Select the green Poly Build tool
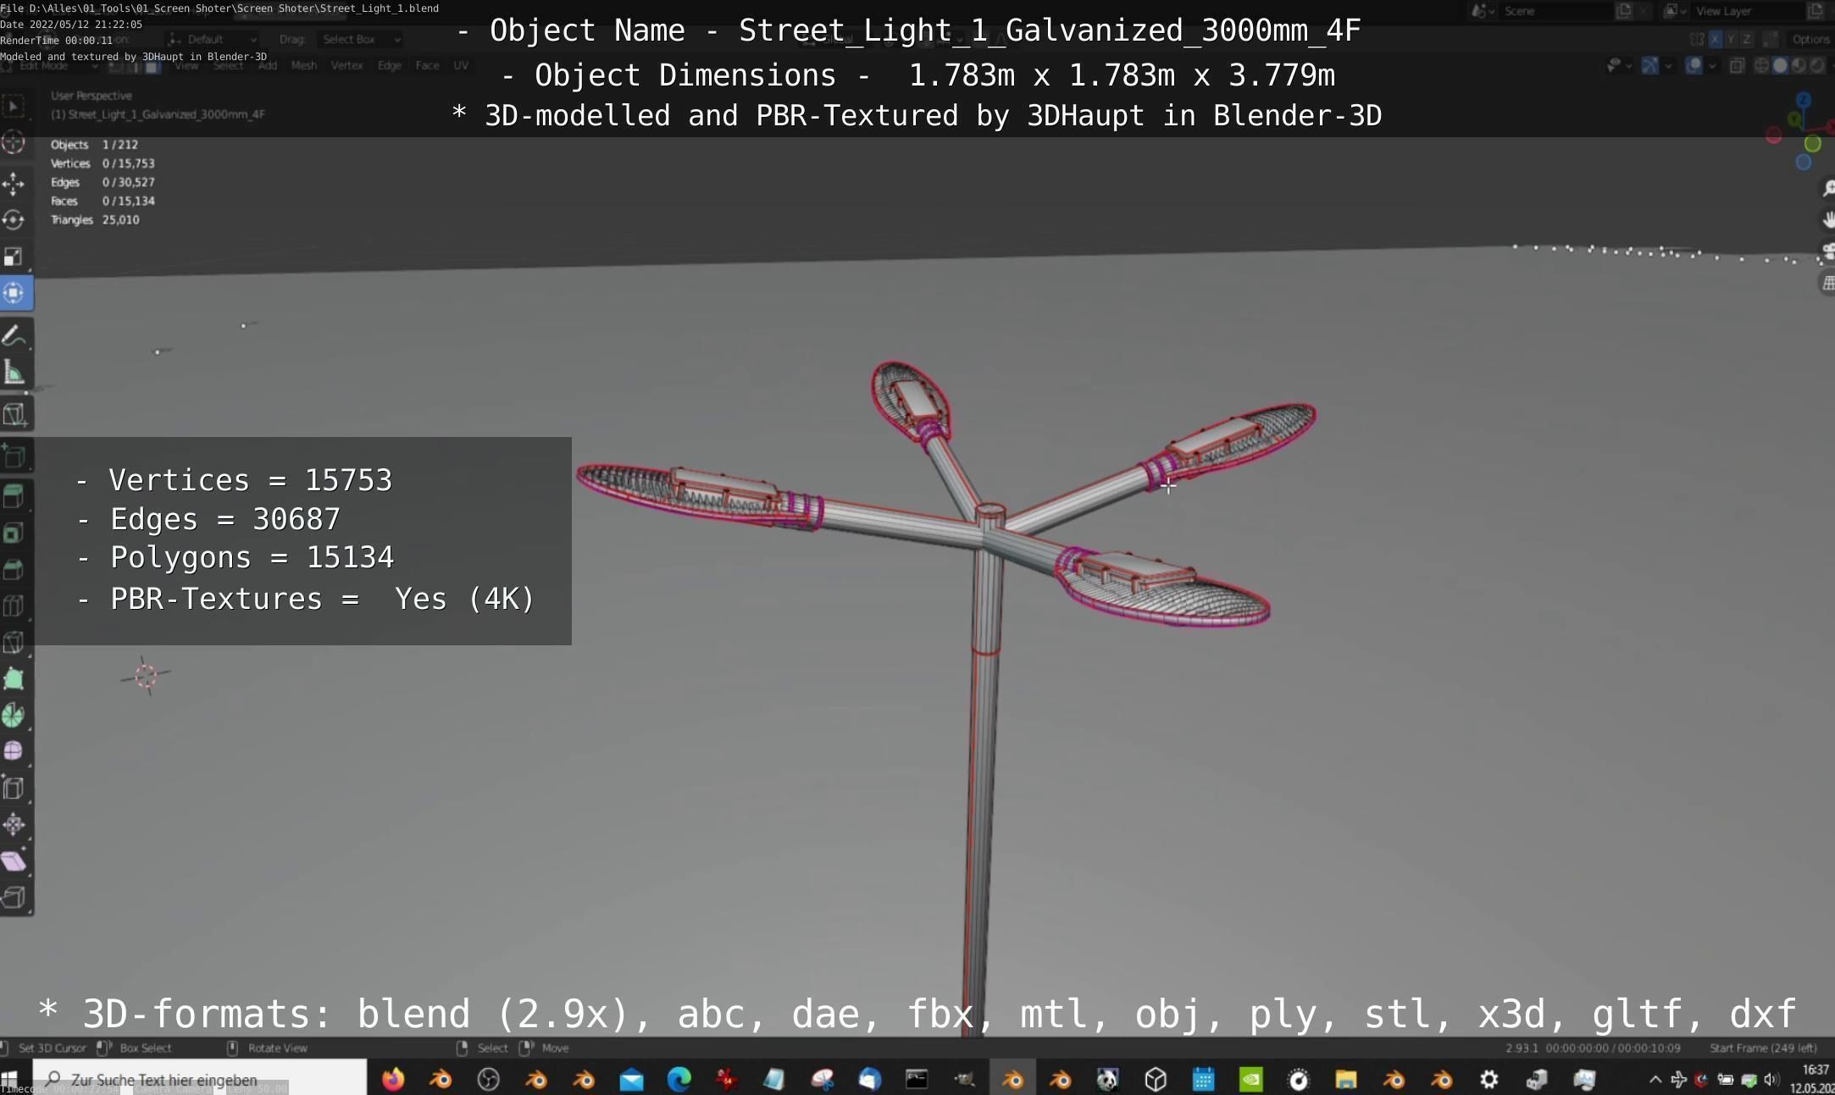 pyautogui.click(x=14, y=679)
